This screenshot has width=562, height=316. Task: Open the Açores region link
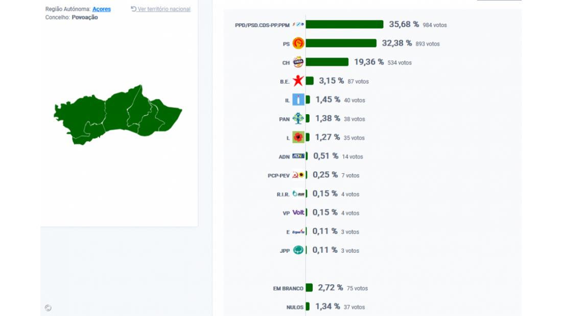[102, 9]
